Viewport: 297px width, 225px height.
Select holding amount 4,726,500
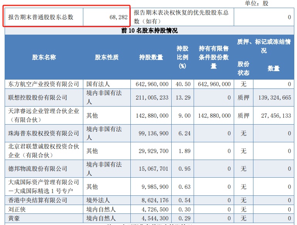coord(155,209)
